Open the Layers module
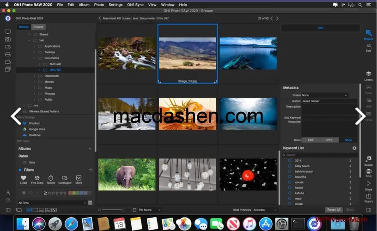This screenshot has height=231, width=377. [x=368, y=75]
